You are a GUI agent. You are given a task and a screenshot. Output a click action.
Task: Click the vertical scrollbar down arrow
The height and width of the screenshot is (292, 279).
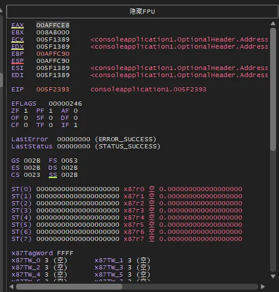point(273,277)
